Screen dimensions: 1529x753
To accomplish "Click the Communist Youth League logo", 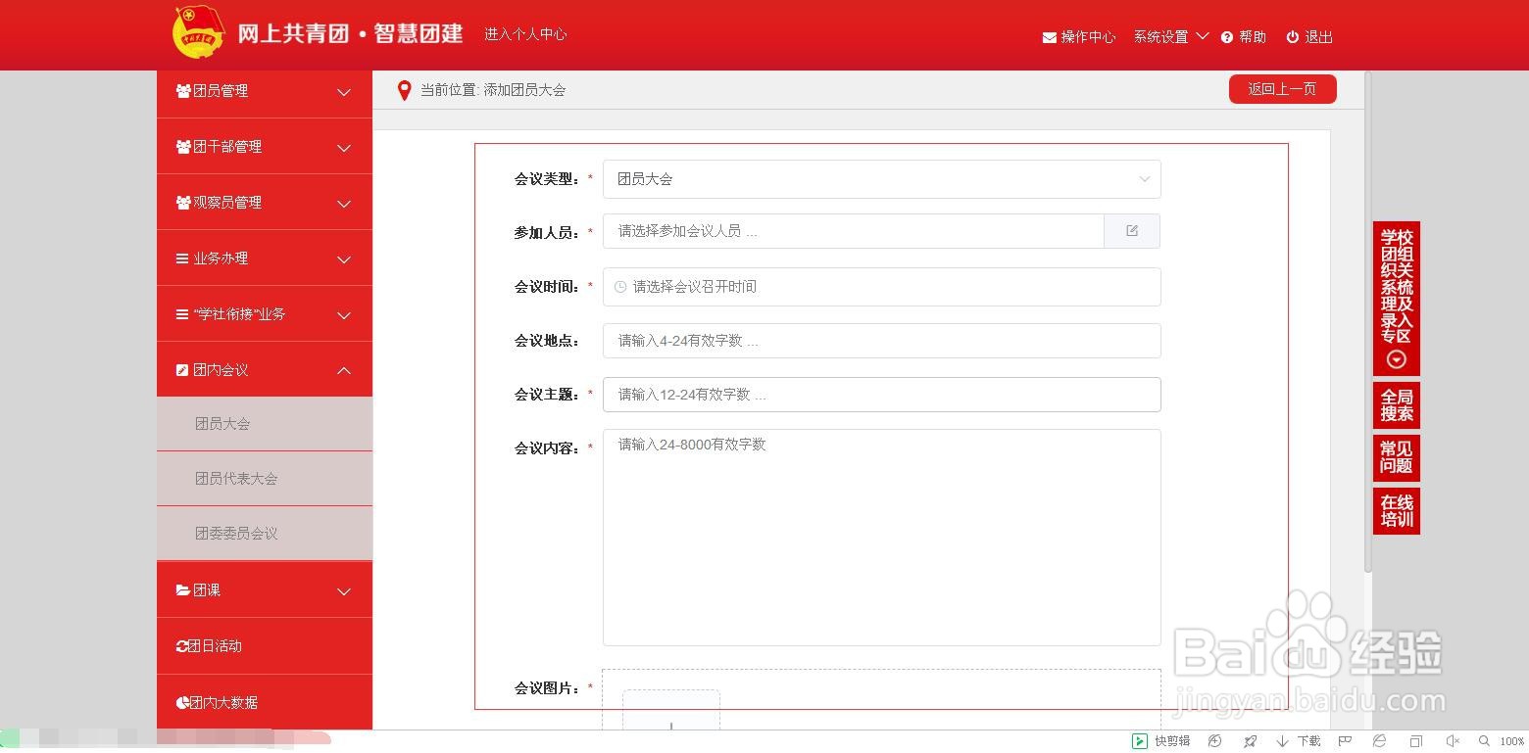I will pyautogui.click(x=199, y=32).
